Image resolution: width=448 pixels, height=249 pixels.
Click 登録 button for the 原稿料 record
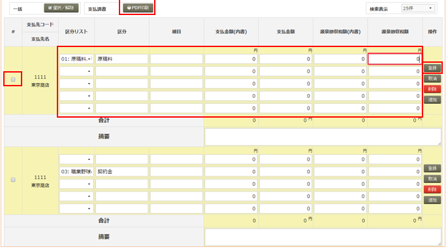pyautogui.click(x=432, y=68)
